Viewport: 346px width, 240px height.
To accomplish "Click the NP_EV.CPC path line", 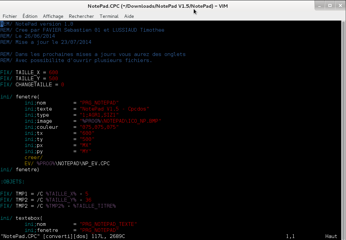I will pos(67,163).
